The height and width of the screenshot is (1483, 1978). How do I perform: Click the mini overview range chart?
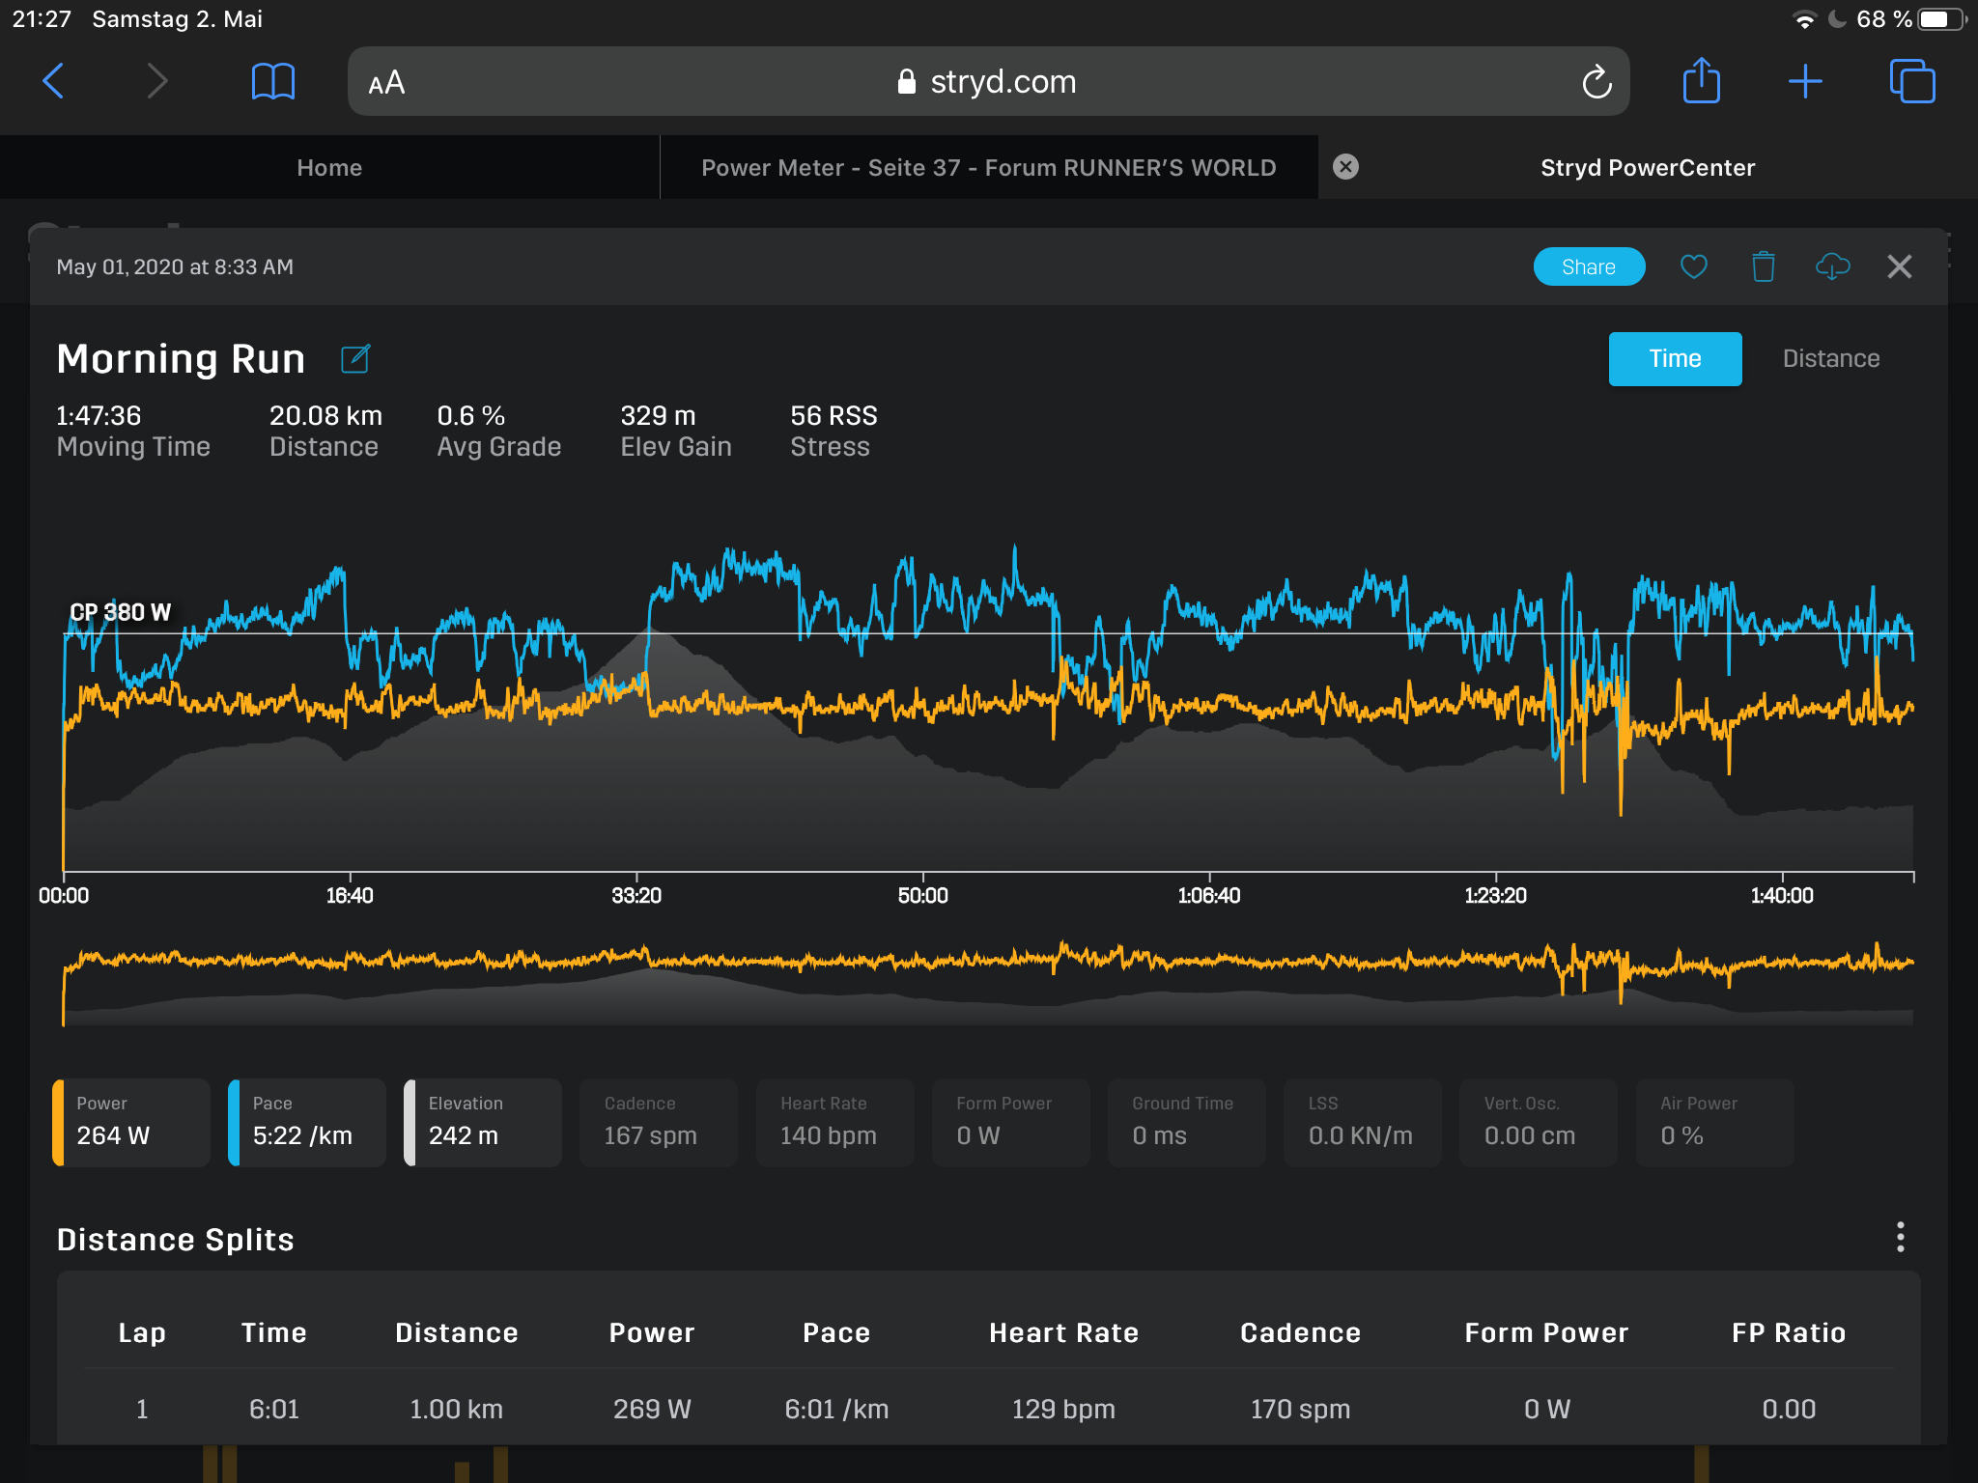[x=988, y=980]
